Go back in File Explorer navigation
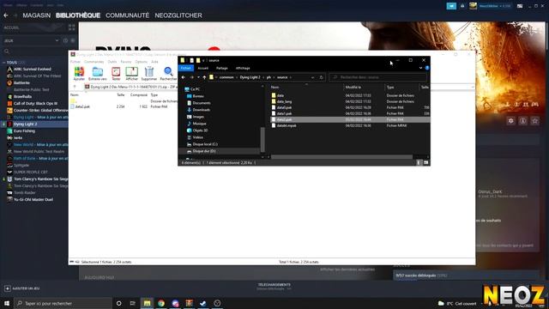This screenshot has height=309, width=549. [184, 77]
